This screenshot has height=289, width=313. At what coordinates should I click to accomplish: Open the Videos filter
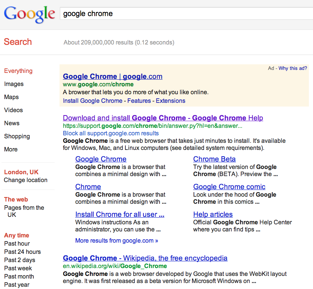pos(13,110)
